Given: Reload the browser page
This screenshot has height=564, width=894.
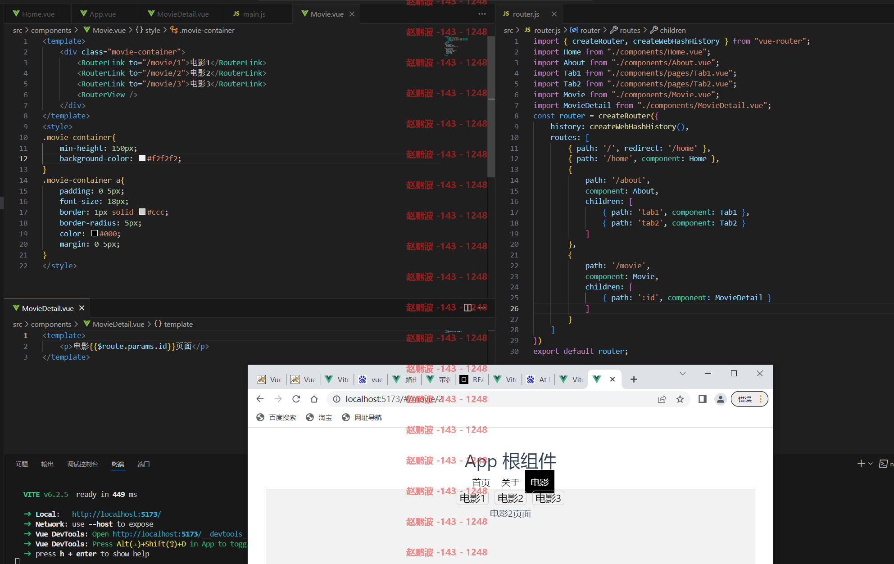Looking at the screenshot, I should pos(296,399).
